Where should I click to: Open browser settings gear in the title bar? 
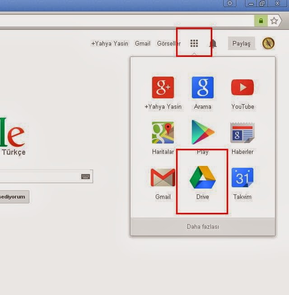pos(230,3)
